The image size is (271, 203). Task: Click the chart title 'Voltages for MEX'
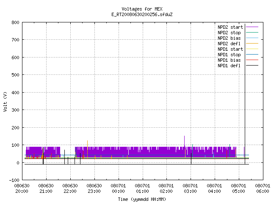tap(142, 9)
